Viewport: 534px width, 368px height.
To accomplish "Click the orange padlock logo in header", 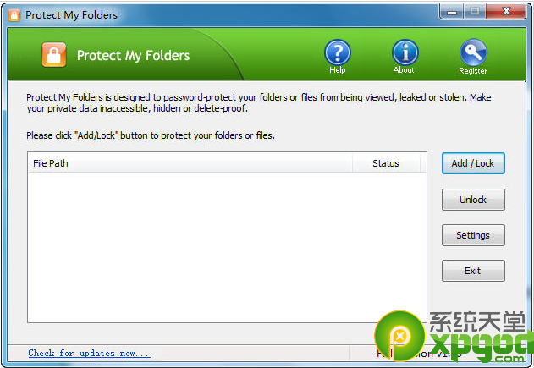I will coord(54,54).
